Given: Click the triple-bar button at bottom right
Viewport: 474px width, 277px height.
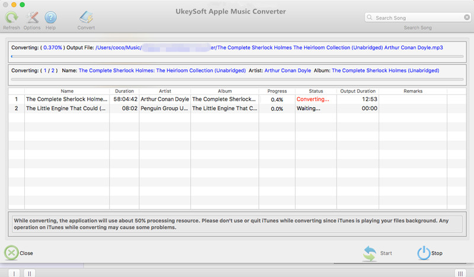Looking at the screenshot, I should (460, 273).
